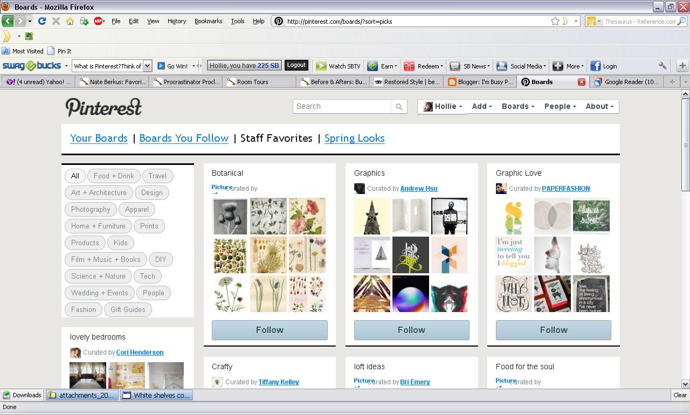Select the Gift Guides filter

[128, 310]
